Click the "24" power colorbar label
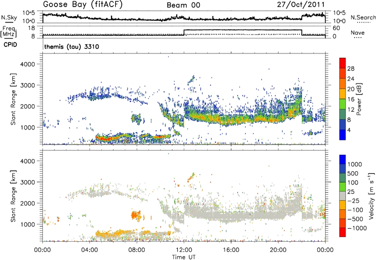 351,79
